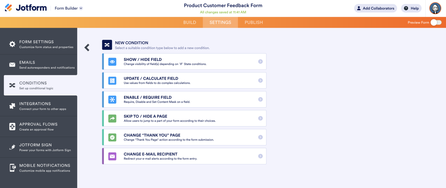The height and width of the screenshot is (188, 446).
Task: Click the Update/Calculate Field grid icon
Action: pyautogui.click(x=112, y=80)
